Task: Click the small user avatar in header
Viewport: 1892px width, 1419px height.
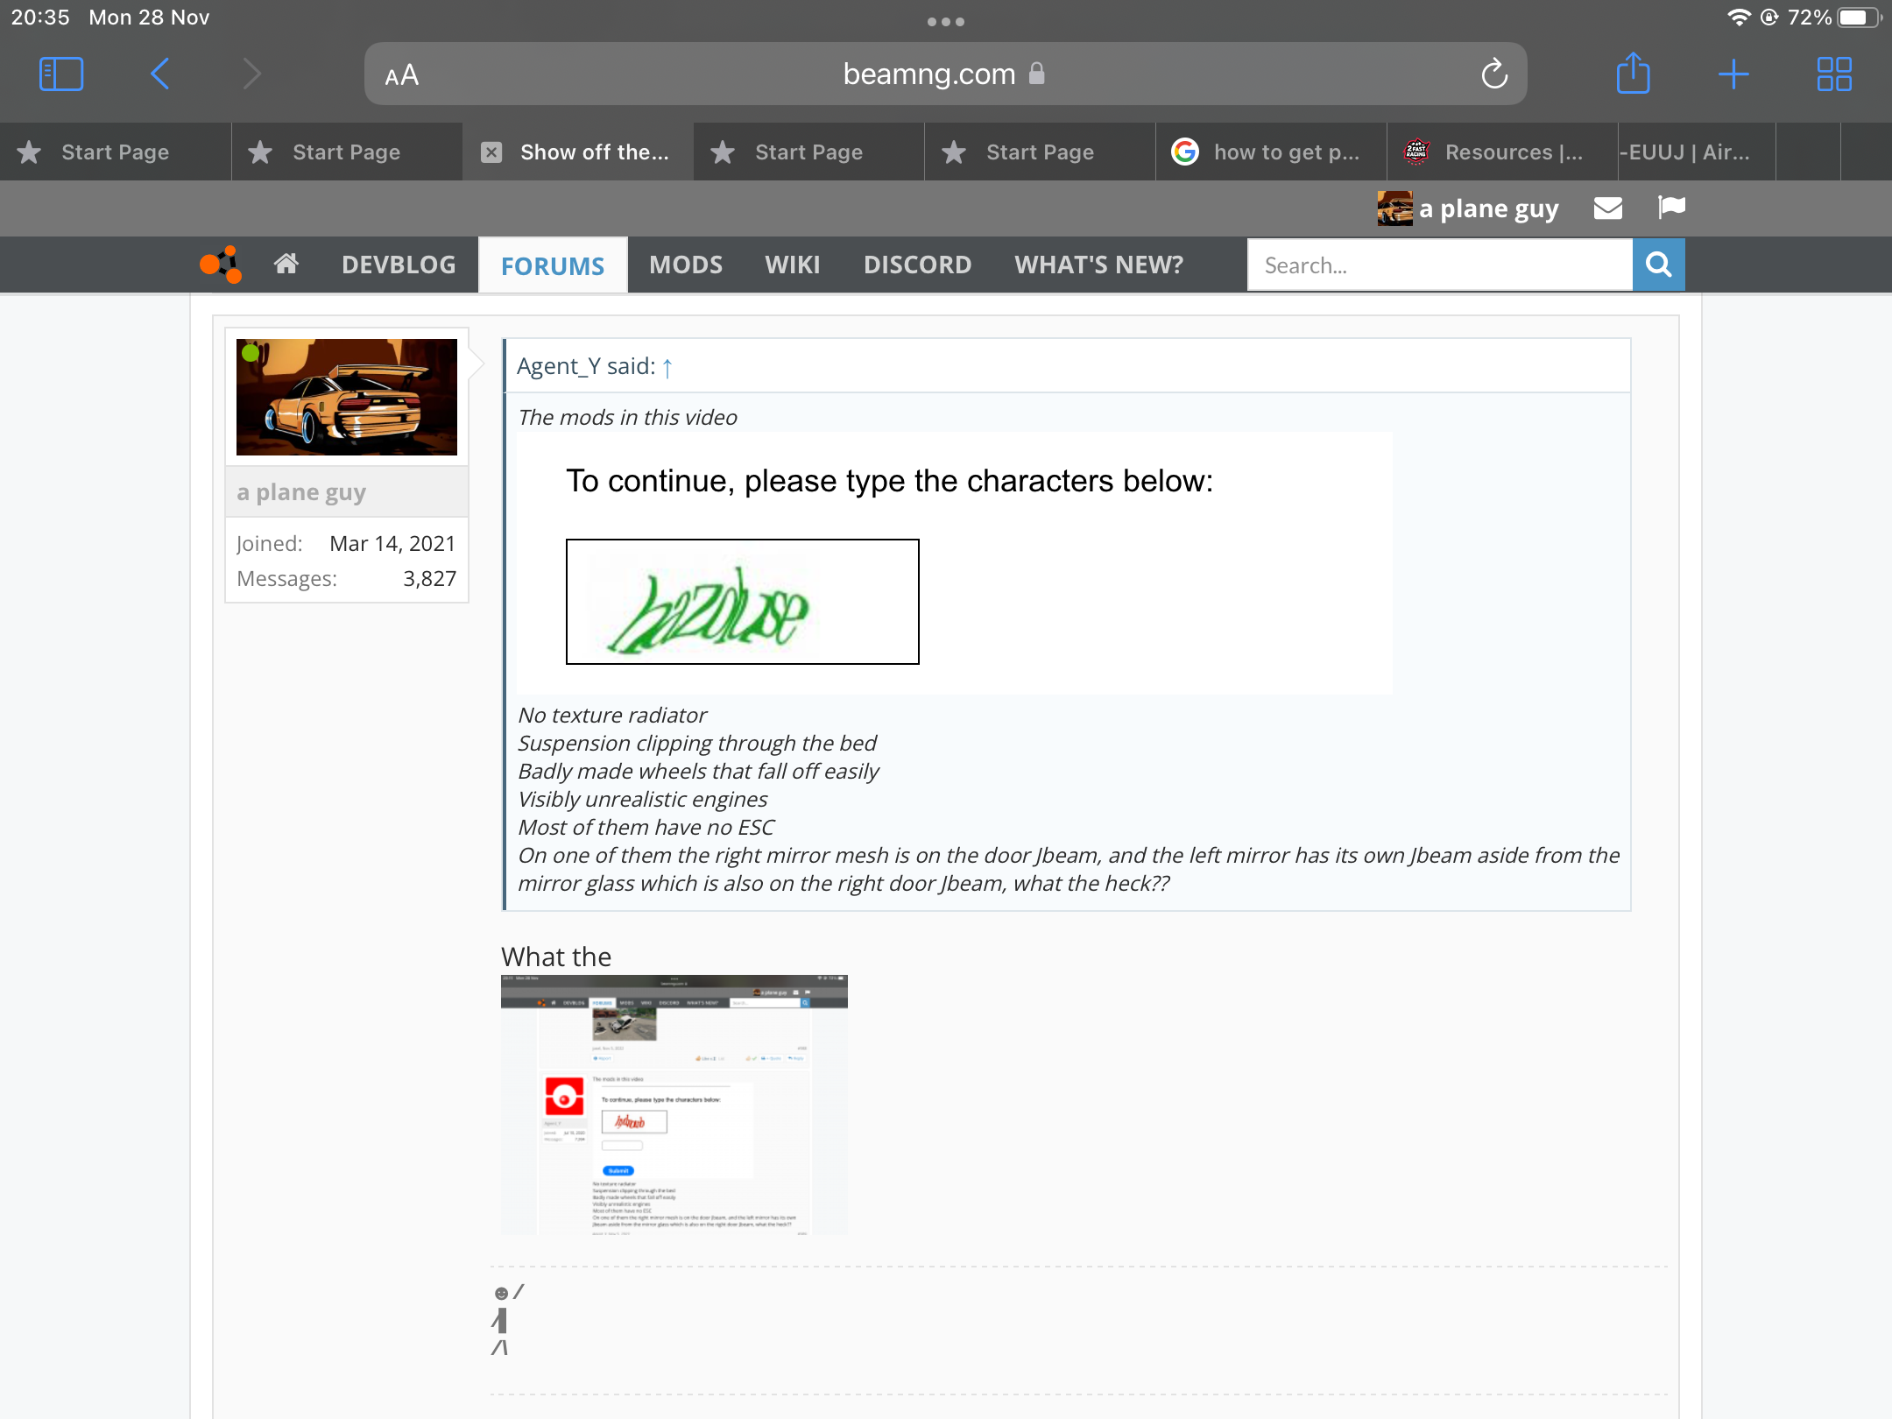Action: coord(1394,208)
